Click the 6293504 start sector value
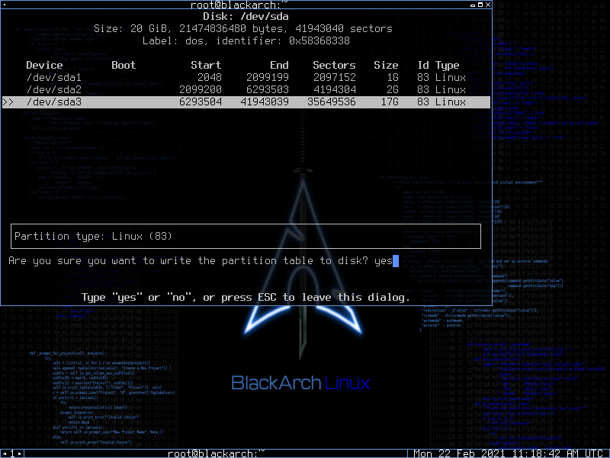This screenshot has width=610, height=458. pyautogui.click(x=201, y=102)
